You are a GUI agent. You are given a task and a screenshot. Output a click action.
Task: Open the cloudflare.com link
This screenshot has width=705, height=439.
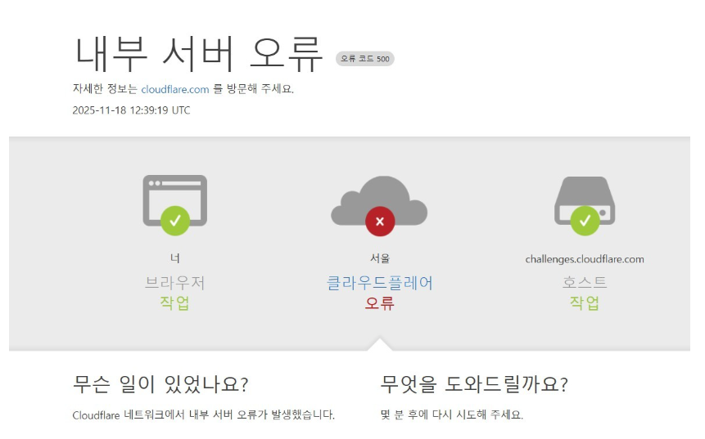pos(175,89)
